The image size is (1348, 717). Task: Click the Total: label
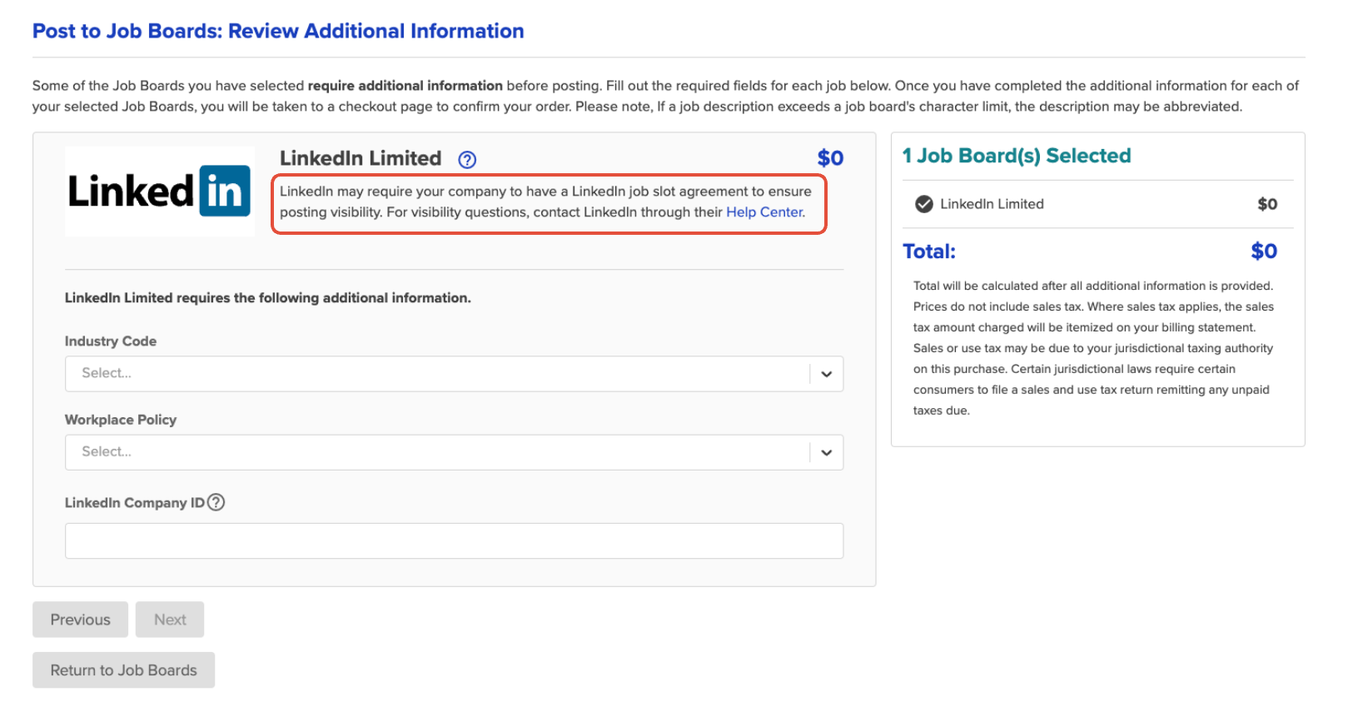tap(929, 251)
